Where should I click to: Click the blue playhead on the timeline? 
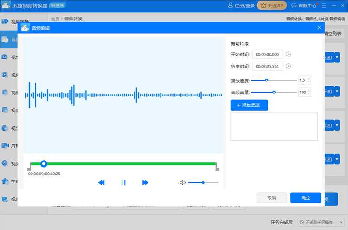(x=44, y=164)
